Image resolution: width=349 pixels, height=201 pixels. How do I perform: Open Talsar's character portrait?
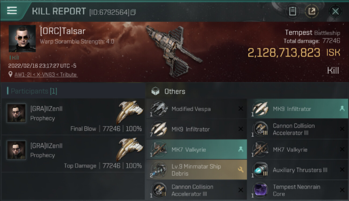22,39
